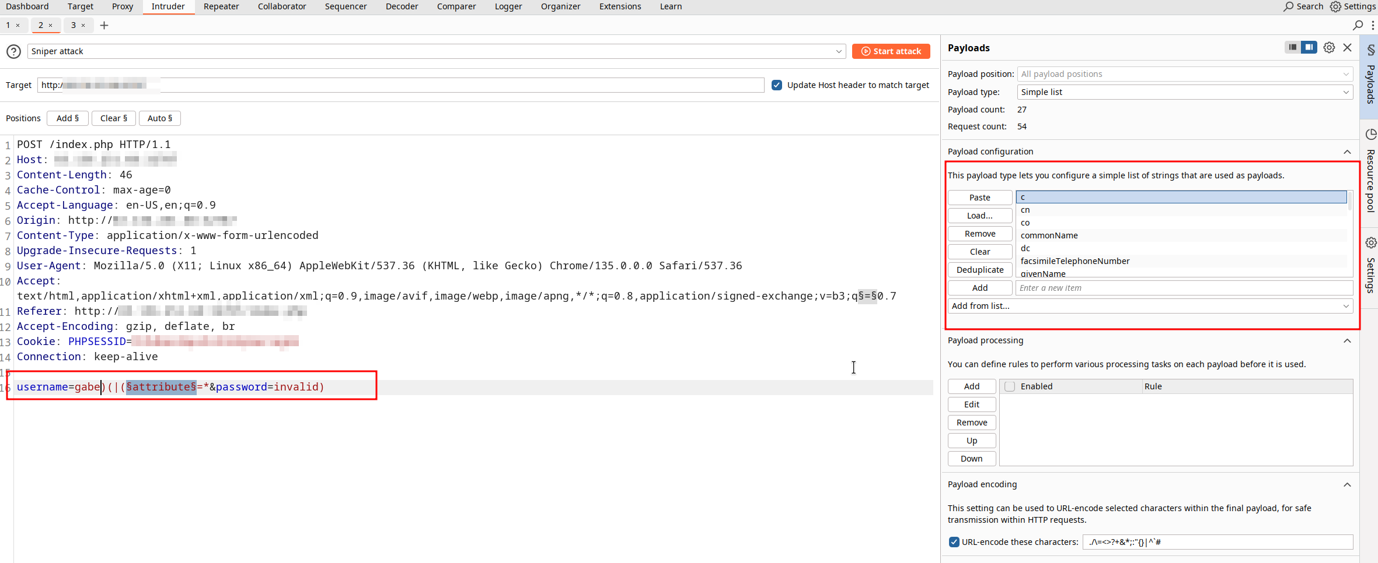1378x563 pixels.
Task: Disable URL-encode these characters
Action: pos(954,541)
